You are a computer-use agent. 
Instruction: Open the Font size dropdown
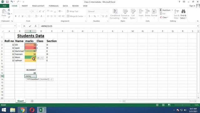pyautogui.click(x=37, y=11)
